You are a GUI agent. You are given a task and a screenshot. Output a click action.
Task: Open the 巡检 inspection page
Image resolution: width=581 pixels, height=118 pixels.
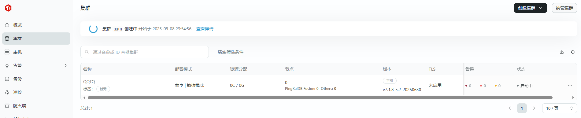pyautogui.click(x=36, y=92)
